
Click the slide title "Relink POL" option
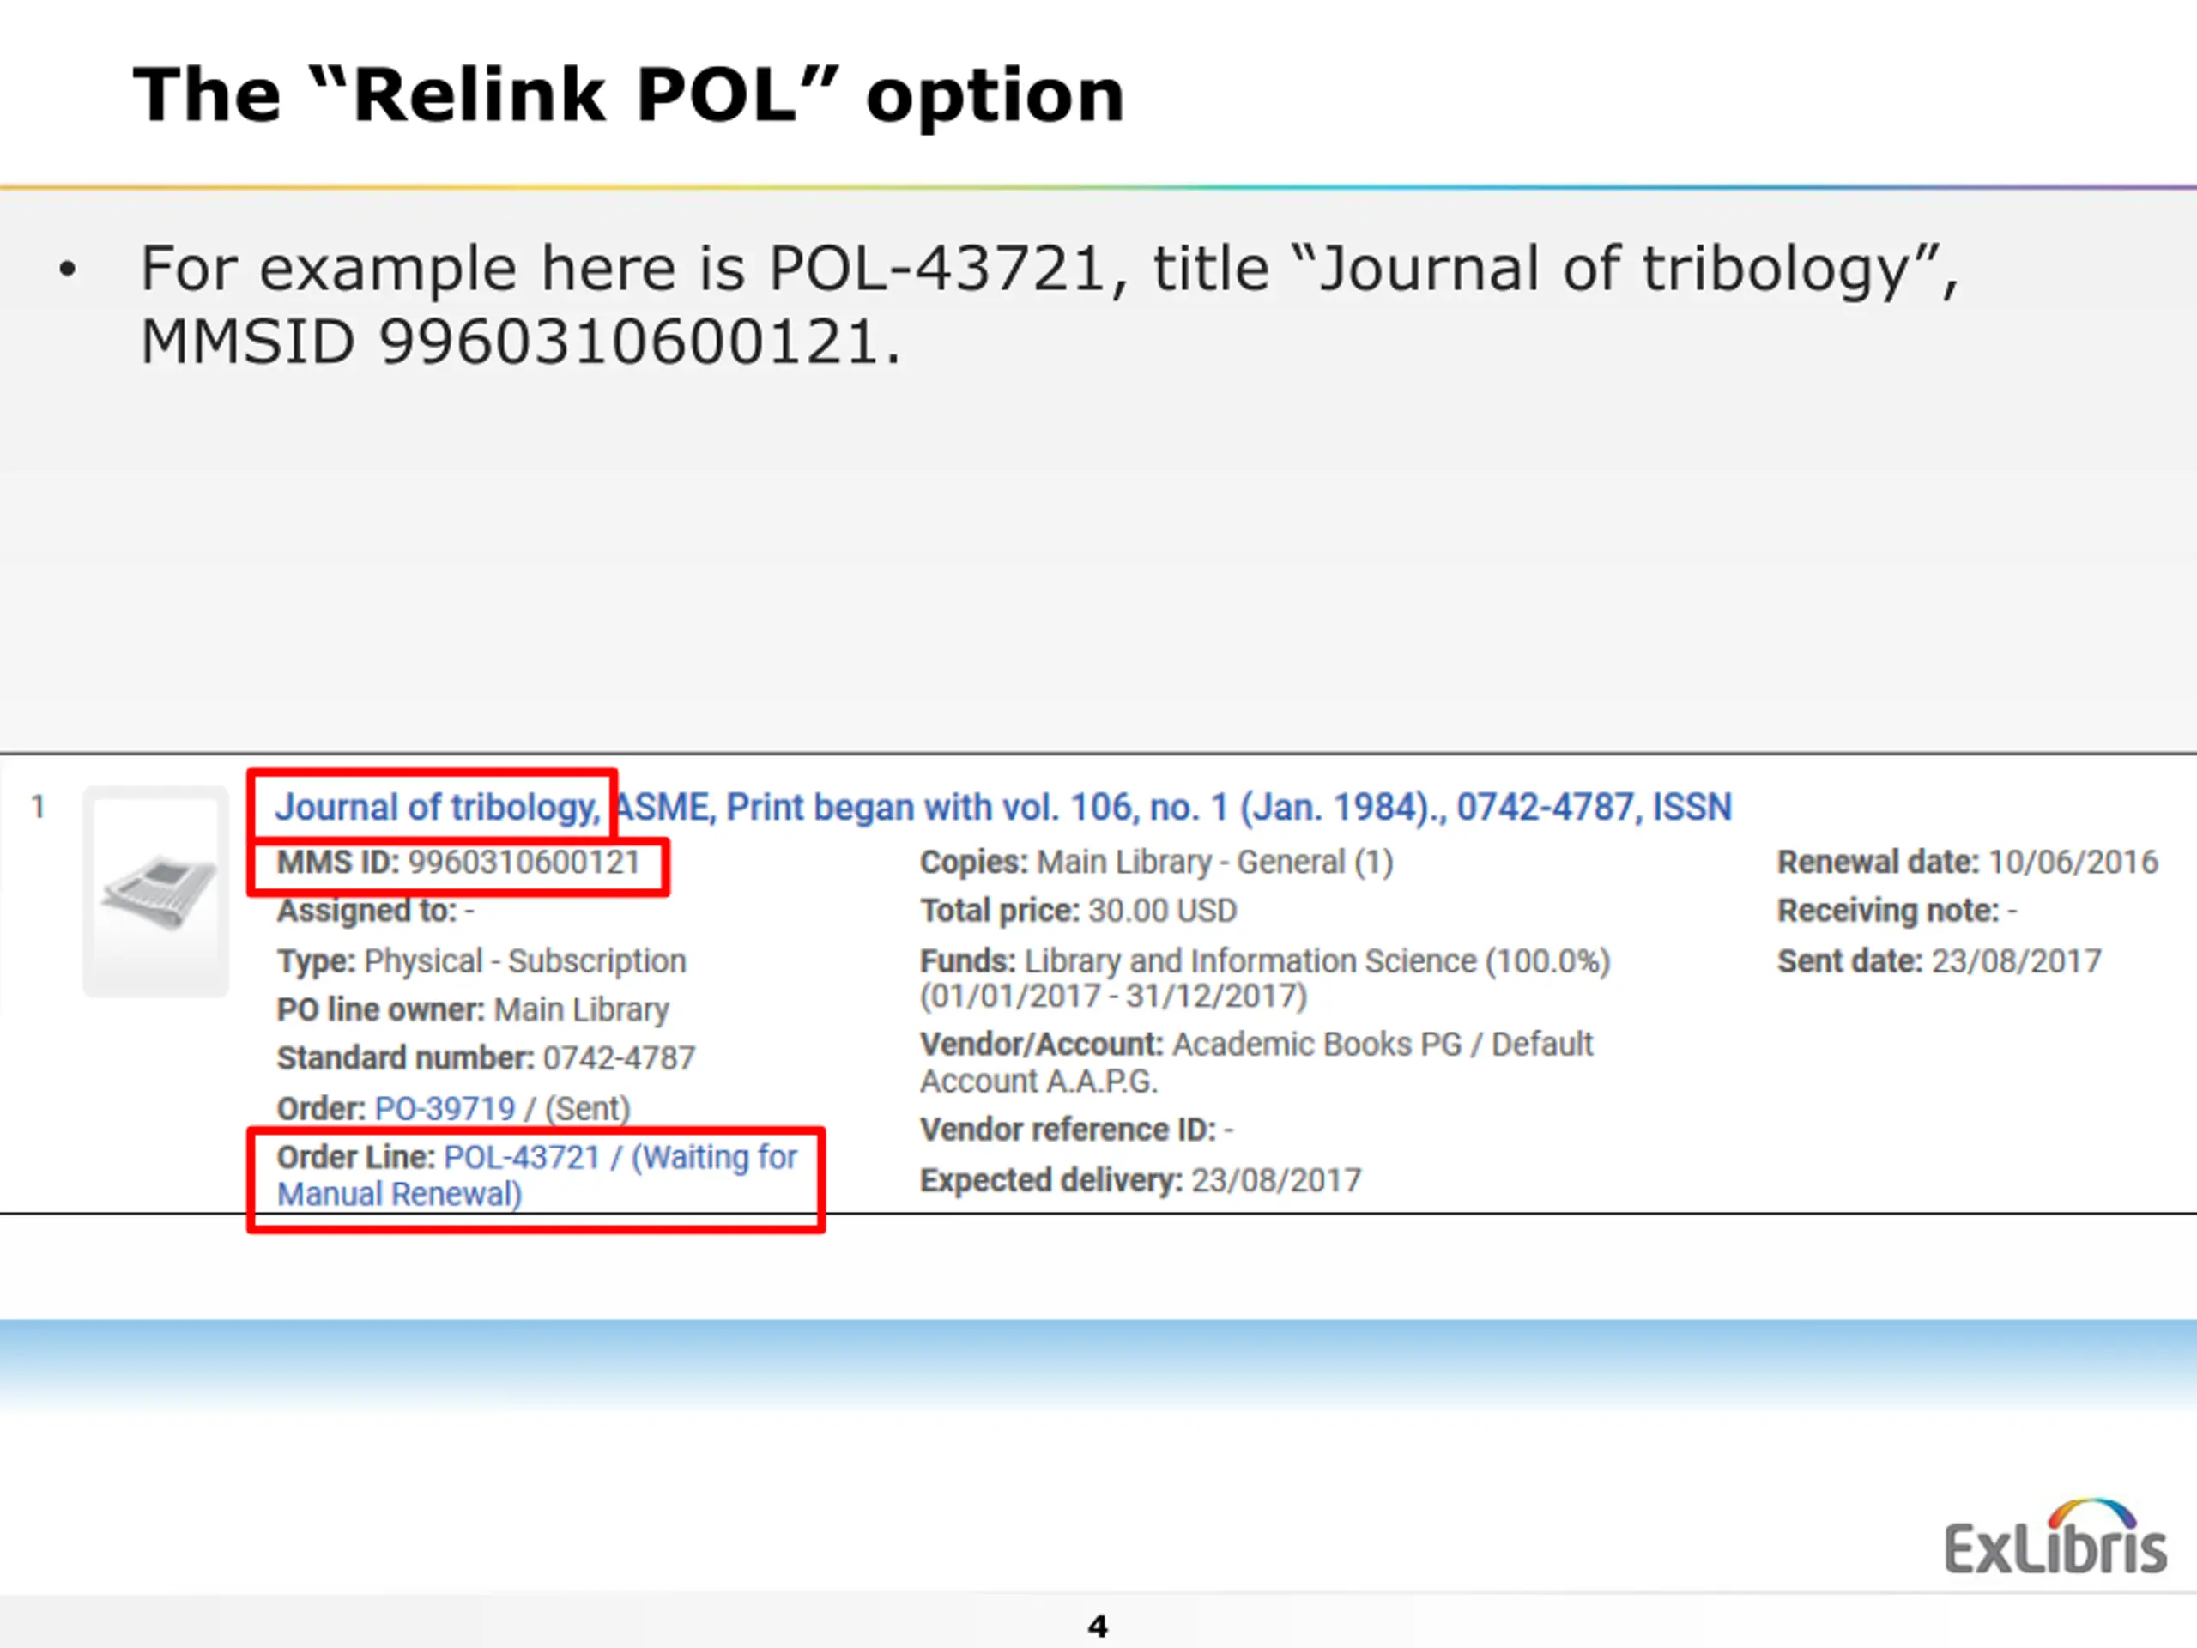pos(629,95)
